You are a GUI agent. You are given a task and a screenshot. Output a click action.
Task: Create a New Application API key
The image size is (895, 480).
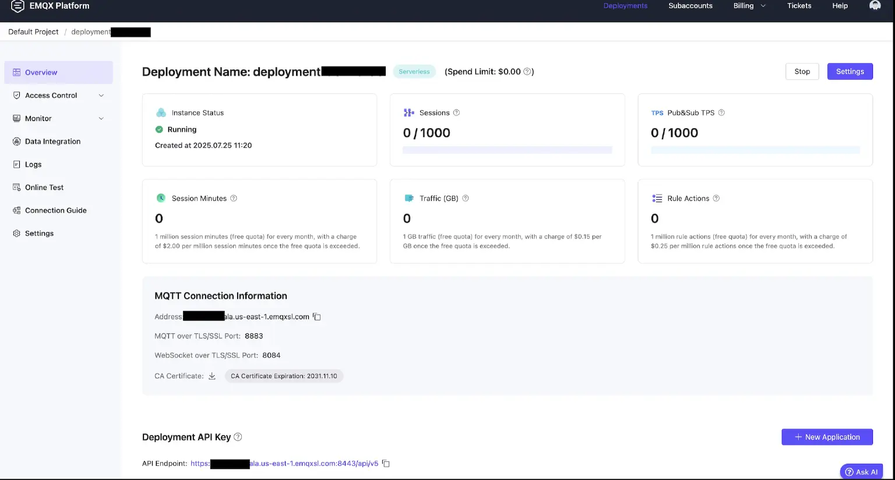tap(827, 437)
